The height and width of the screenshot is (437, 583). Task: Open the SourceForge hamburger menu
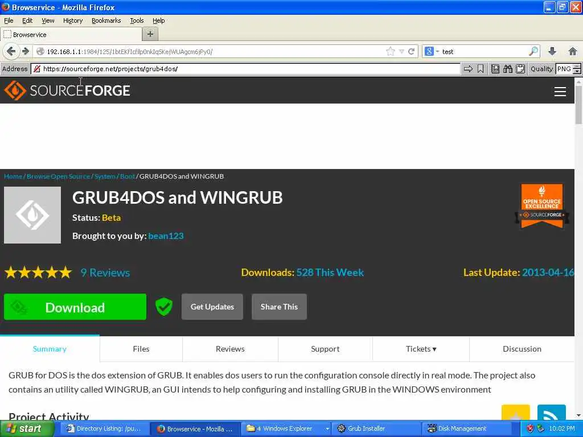pyautogui.click(x=560, y=92)
